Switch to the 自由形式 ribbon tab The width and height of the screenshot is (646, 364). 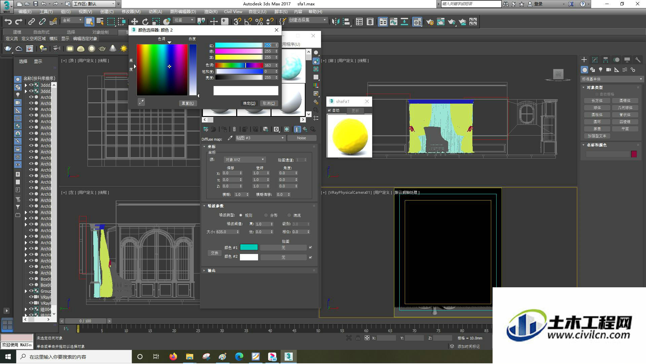click(41, 32)
